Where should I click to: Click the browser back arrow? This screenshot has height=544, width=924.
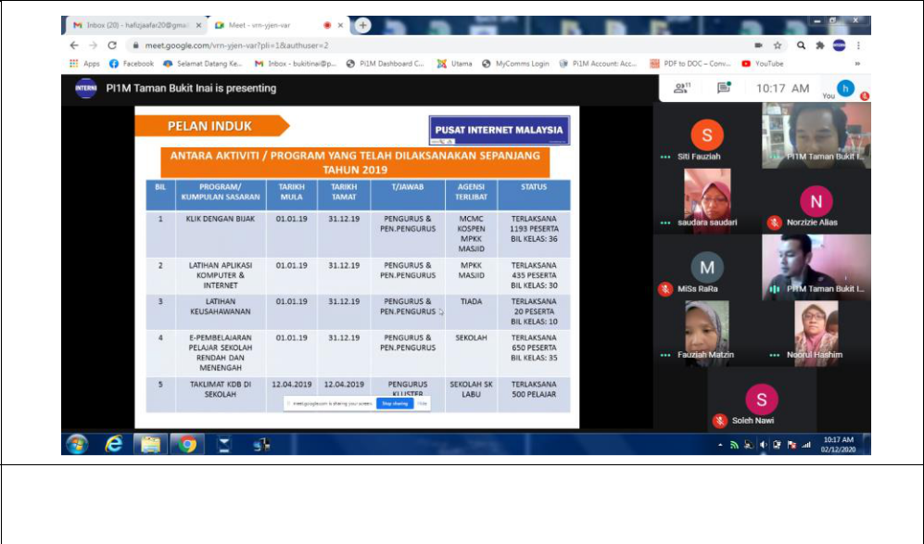(74, 44)
